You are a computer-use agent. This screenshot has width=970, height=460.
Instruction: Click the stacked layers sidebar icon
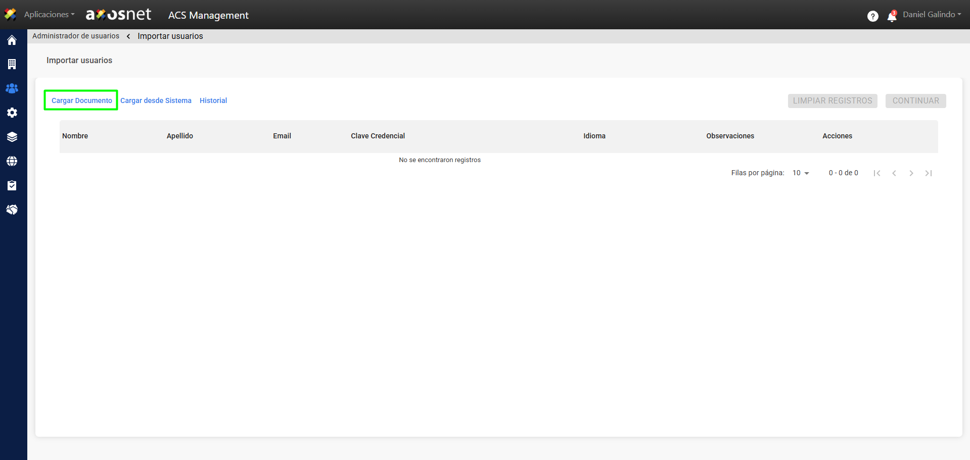coord(12,137)
